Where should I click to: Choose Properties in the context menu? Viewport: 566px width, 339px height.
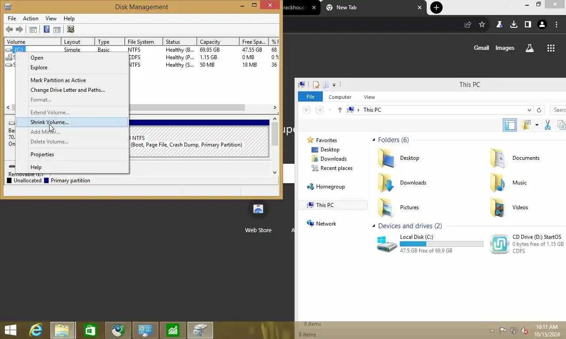72,154
